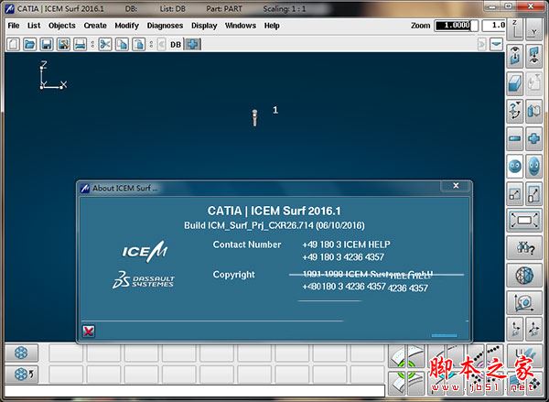Click the +49 180 3 ICEM HELP number
549x402 pixels.
point(346,244)
